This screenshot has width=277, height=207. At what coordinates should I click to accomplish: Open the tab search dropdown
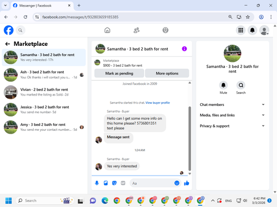(x=6, y=6)
